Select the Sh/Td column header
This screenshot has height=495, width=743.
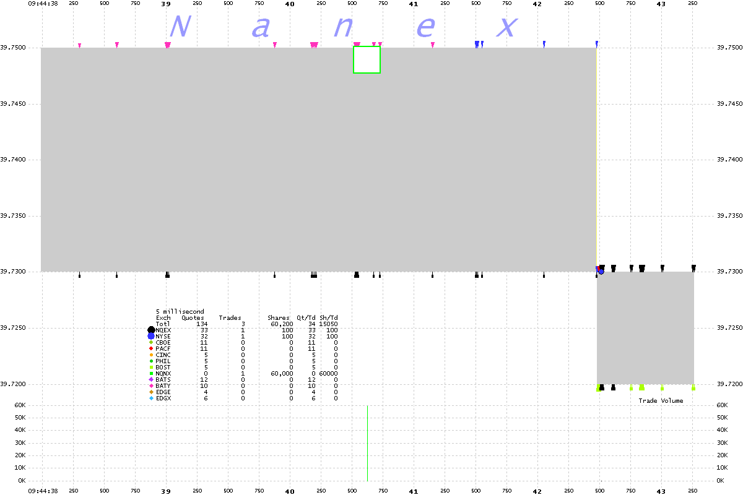329,318
